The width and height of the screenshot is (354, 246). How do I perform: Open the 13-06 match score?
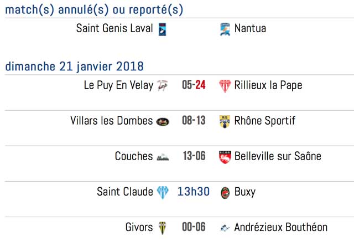[194, 157]
